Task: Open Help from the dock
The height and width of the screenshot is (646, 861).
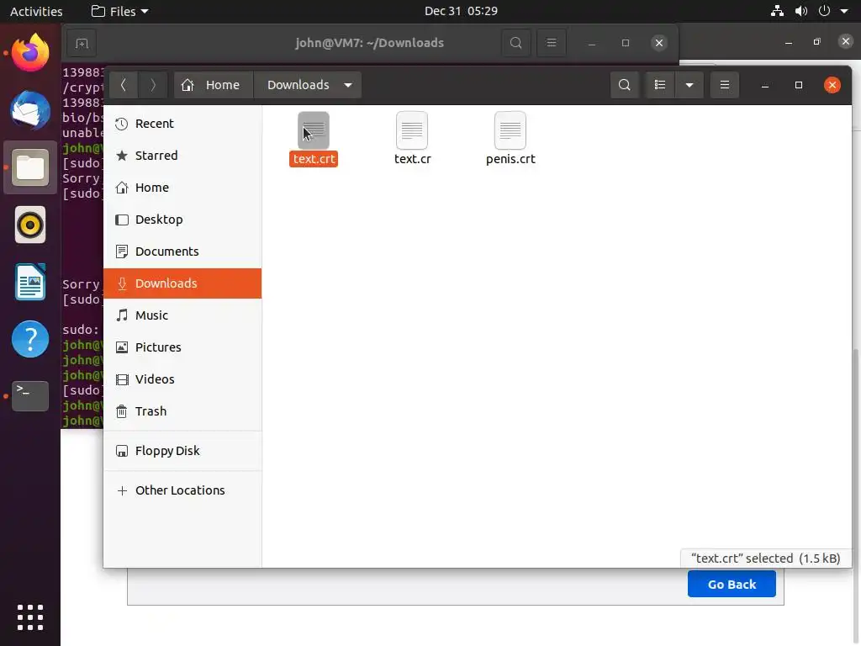Action: pyautogui.click(x=30, y=339)
